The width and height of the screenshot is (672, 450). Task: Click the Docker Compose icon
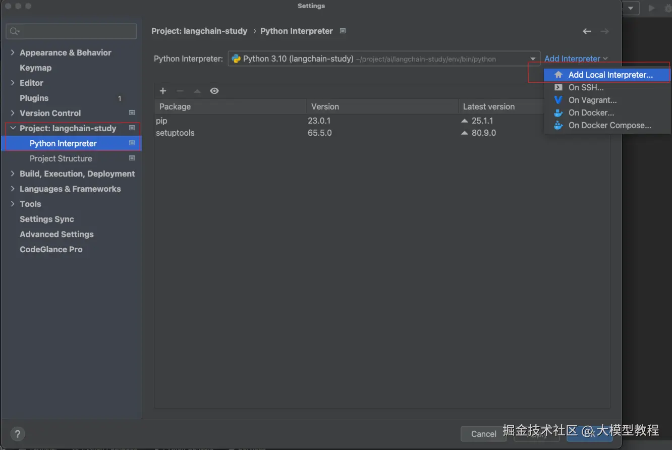[x=558, y=125]
